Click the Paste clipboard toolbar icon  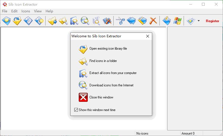pyautogui.click(x=142, y=21)
